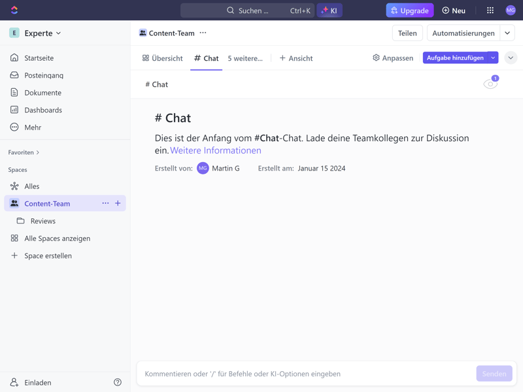Open Posteingang in the sidebar
523x392 pixels.
(43, 75)
